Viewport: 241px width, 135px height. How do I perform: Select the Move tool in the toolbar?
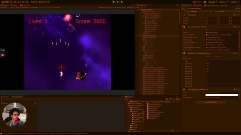[7, 2]
